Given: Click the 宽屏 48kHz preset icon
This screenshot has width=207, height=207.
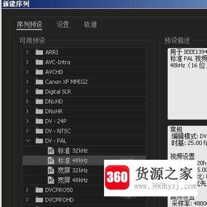Looking at the screenshot, I should point(51,180).
